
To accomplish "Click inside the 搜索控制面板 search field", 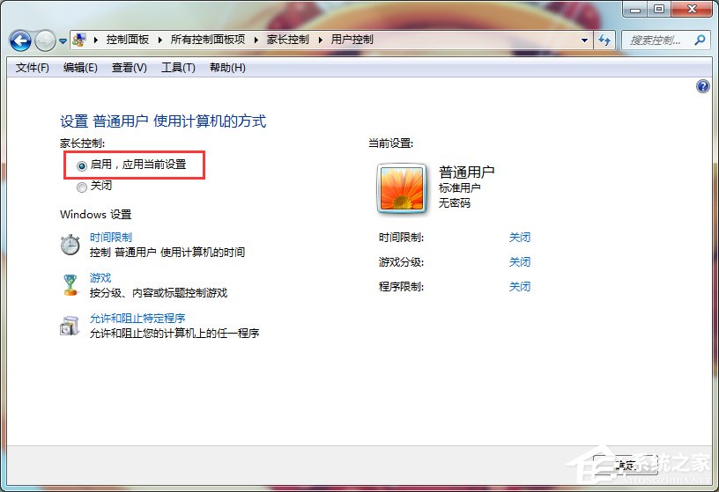I will (656, 40).
